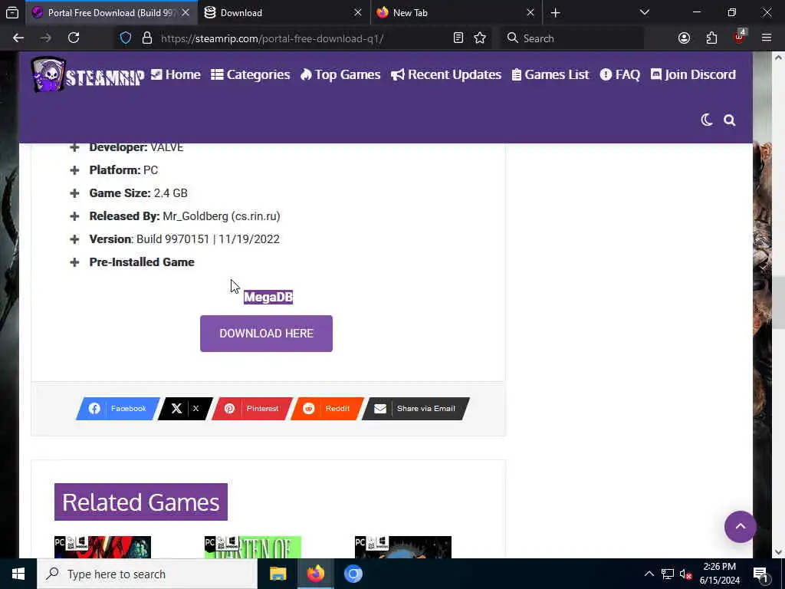The image size is (785, 589).
Task: Open the green related game thumbnail
Action: pos(253,547)
